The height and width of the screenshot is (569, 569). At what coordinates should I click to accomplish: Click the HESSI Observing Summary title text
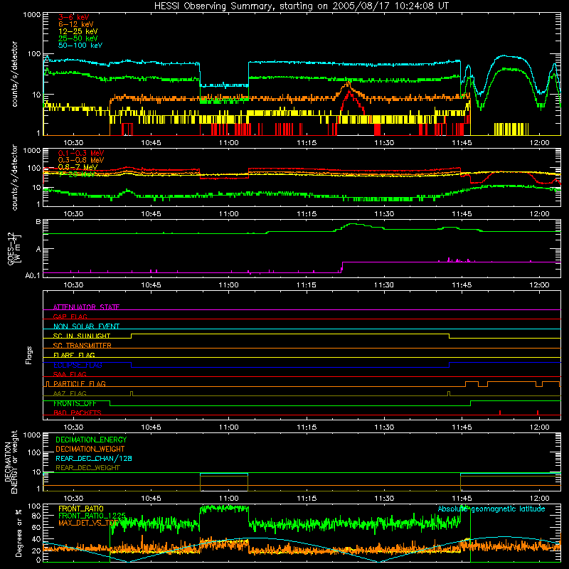[x=302, y=6]
